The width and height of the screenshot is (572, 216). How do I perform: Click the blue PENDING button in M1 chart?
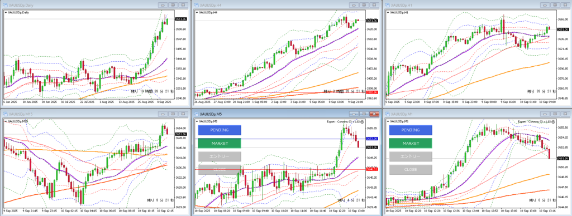coord(411,130)
